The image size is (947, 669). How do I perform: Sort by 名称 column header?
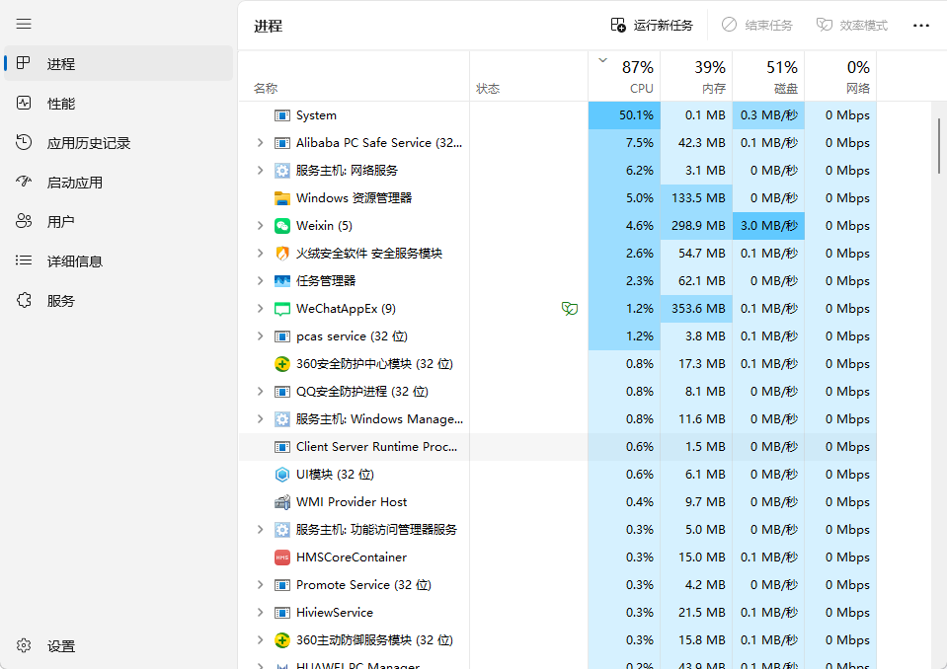[354, 76]
